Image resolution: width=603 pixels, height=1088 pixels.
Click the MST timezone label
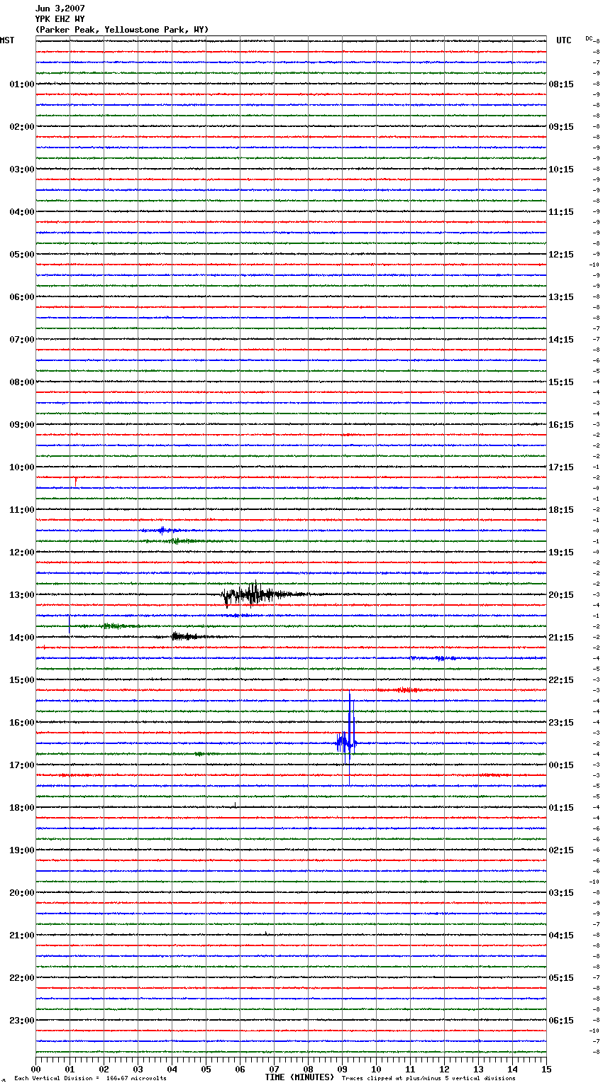pyautogui.click(x=7, y=40)
